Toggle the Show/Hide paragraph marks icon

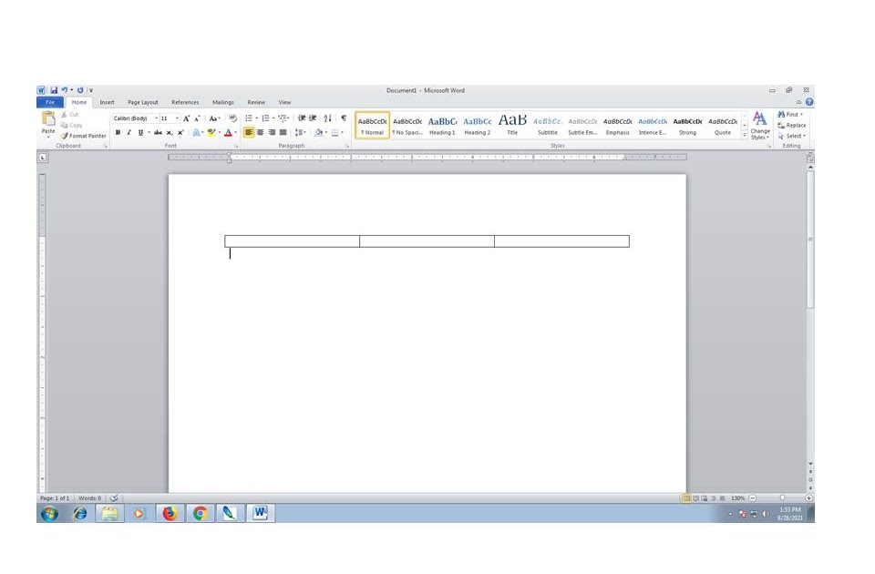344,118
